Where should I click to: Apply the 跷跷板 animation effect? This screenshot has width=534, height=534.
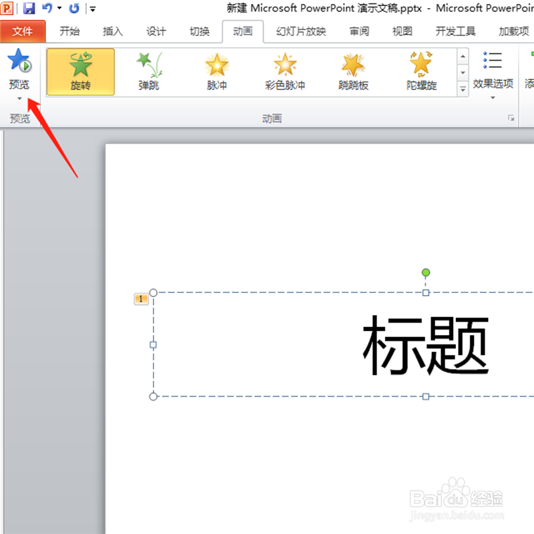click(353, 72)
